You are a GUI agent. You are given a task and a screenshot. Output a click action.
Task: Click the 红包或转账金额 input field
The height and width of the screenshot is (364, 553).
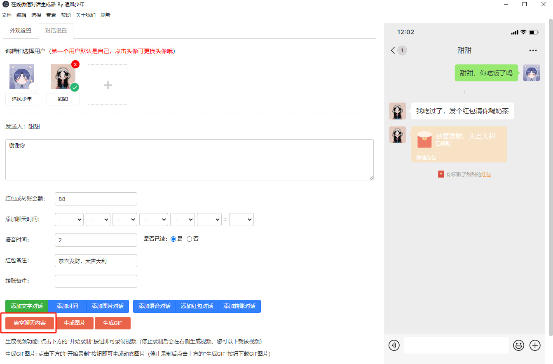click(96, 199)
